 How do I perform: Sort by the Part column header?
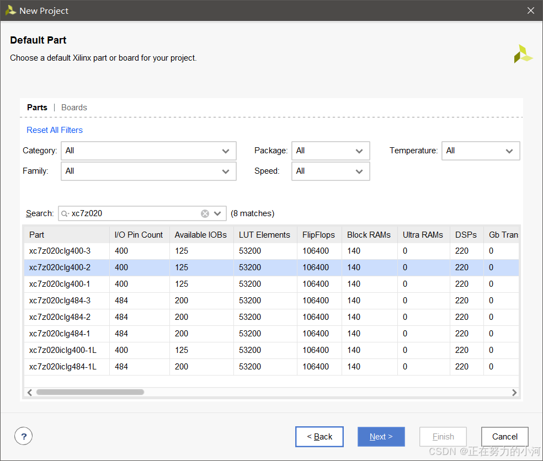tap(67, 235)
